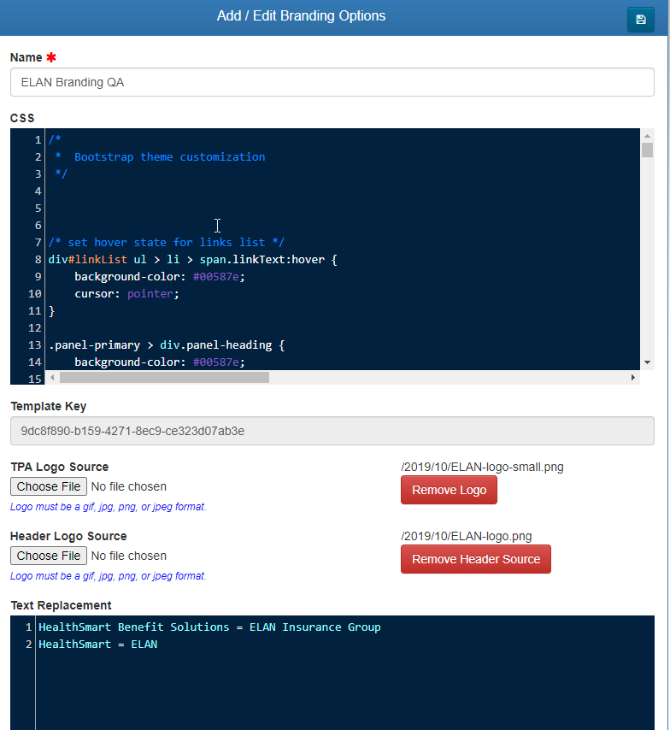670x730 pixels.
Task: Click the CSS editor horizontal scrollbar thumb
Action: point(164,377)
